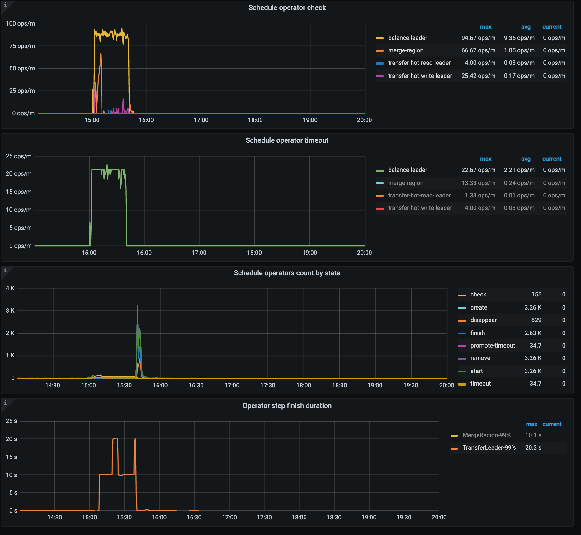Change color of magenta promote-timeout swatch
581x535 pixels.
coord(462,346)
